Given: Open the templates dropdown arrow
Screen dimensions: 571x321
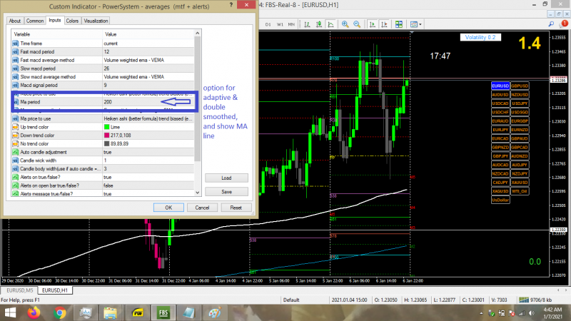Looking at the screenshot, I should [420, 24].
